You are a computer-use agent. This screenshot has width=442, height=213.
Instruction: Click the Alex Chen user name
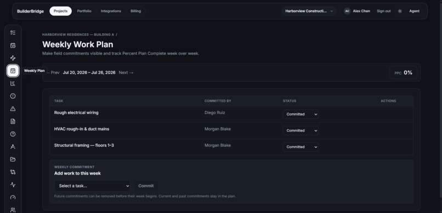coord(361,11)
